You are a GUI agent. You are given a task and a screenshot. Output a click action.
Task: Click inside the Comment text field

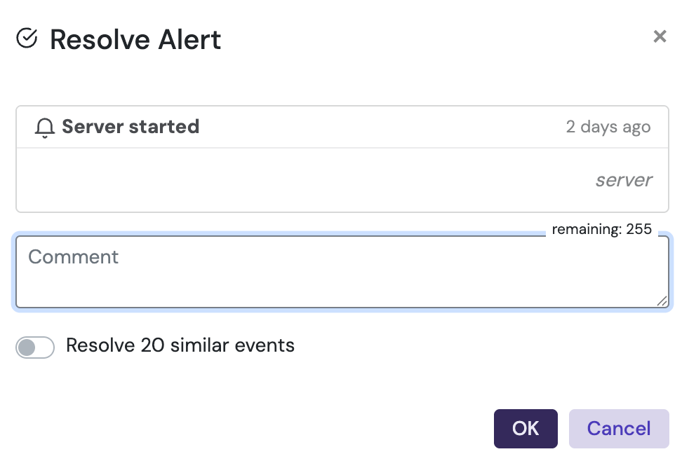(340, 272)
